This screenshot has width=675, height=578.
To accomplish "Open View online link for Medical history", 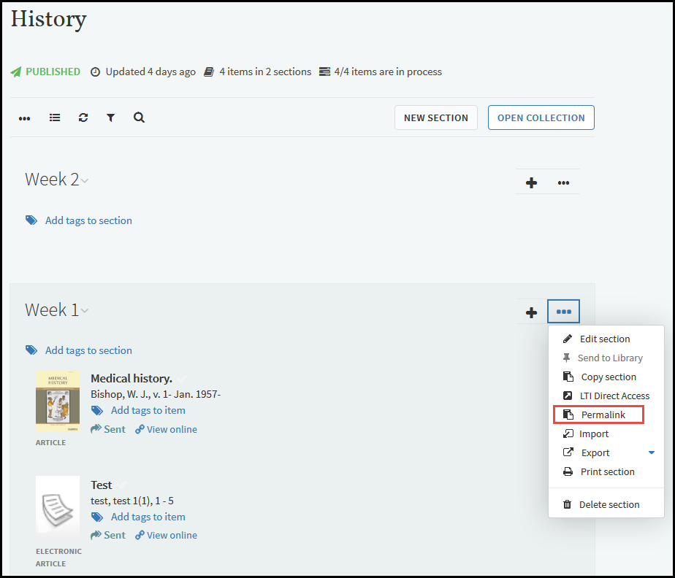I will 172,429.
